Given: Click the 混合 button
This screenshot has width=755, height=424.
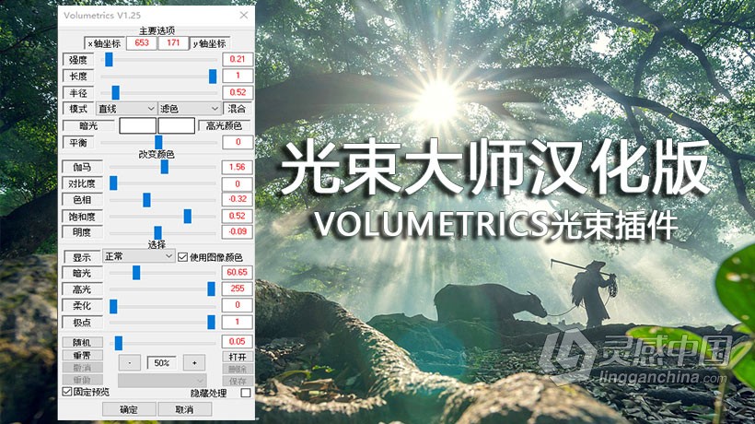Looking at the screenshot, I should (x=237, y=109).
